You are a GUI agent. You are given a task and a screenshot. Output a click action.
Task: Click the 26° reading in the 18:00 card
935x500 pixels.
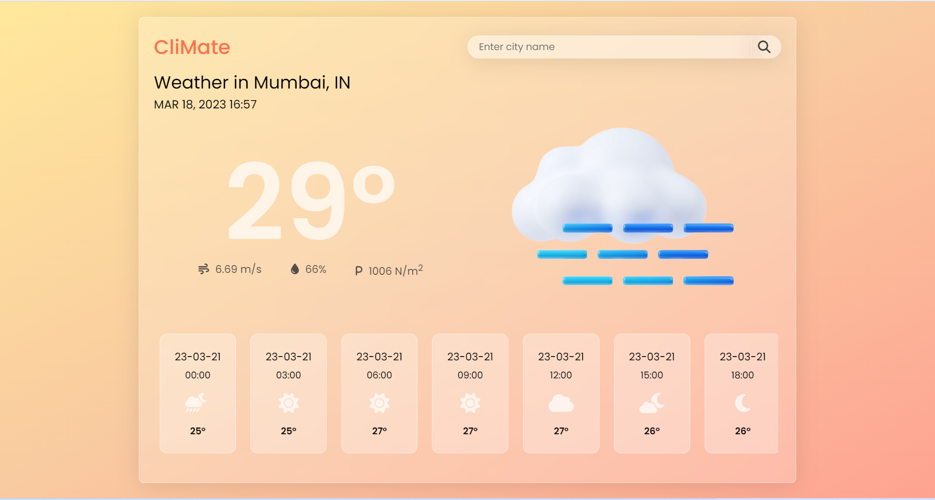click(741, 430)
